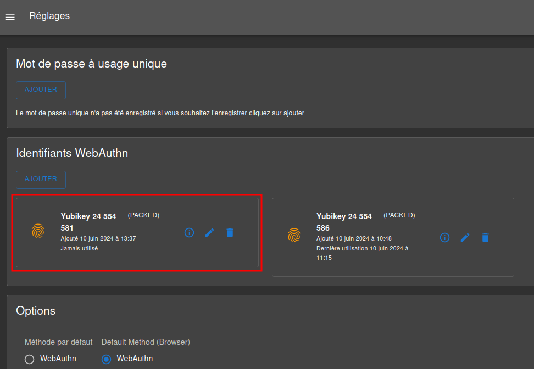Rename Yubikey 24 554 586 via pencil icon

[465, 238]
